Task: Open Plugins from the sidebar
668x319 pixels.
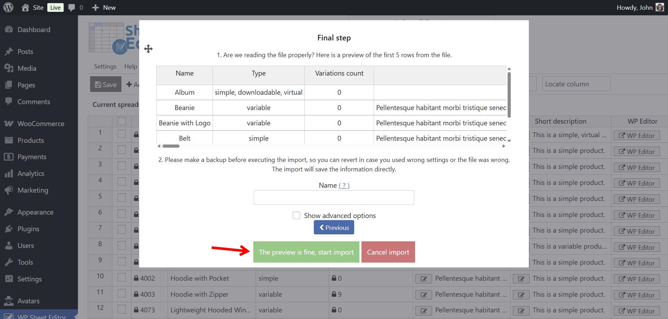Action: (x=28, y=229)
